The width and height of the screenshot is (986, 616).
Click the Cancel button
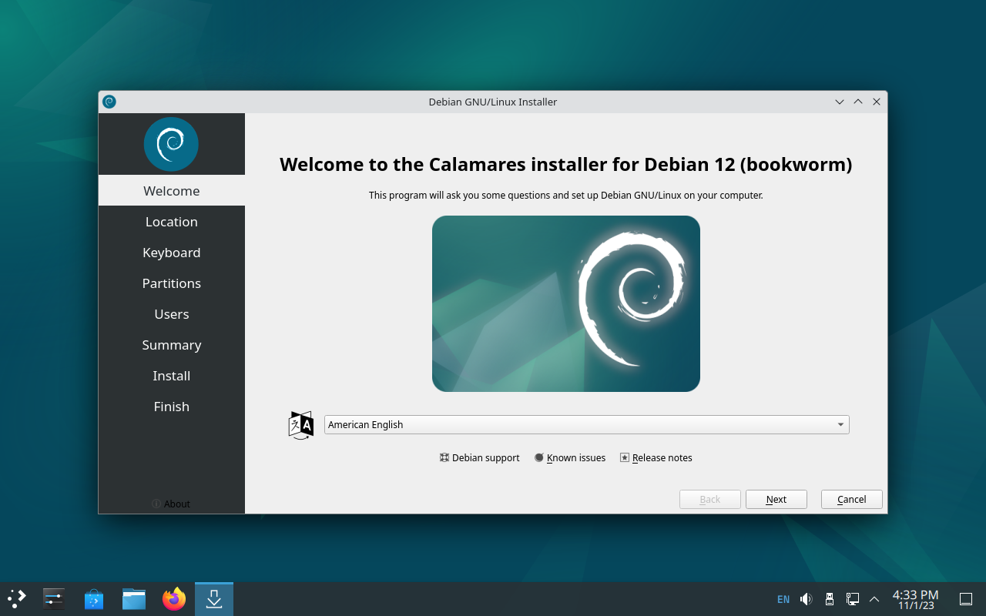(x=851, y=500)
